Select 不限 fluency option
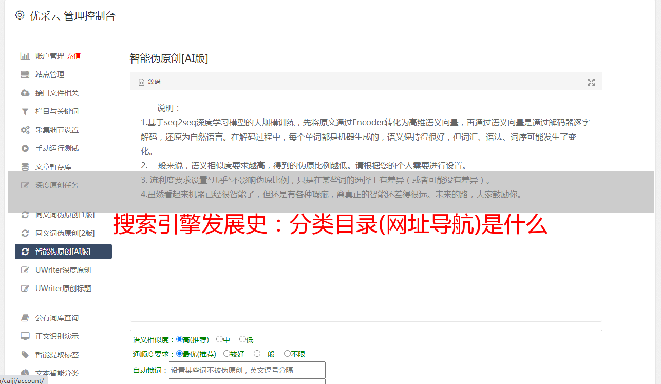The height and width of the screenshot is (384, 661). tap(287, 354)
